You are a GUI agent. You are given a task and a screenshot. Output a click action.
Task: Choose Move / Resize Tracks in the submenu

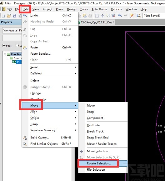103,144
